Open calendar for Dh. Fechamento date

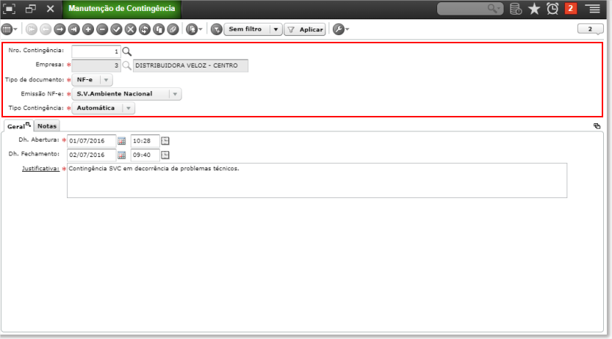pos(122,155)
